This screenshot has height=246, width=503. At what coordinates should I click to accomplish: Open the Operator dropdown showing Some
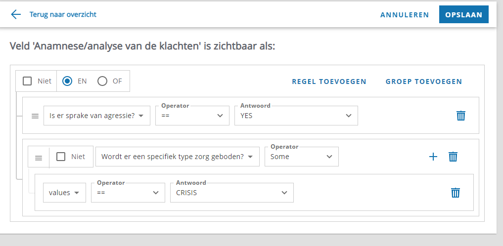pos(302,157)
